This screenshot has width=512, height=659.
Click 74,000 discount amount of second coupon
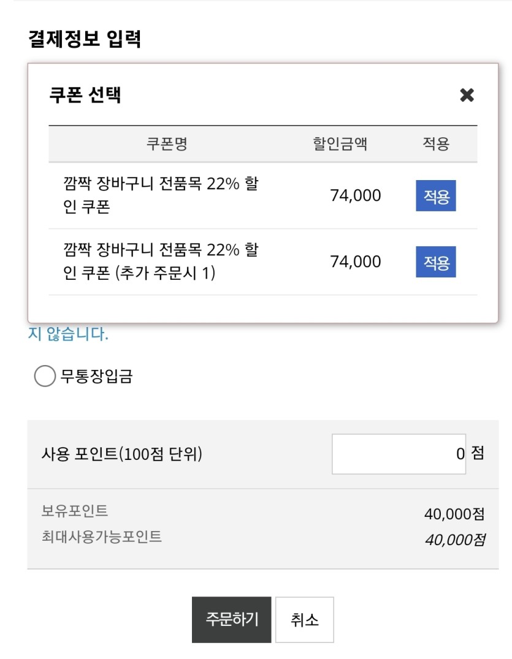coord(356,262)
